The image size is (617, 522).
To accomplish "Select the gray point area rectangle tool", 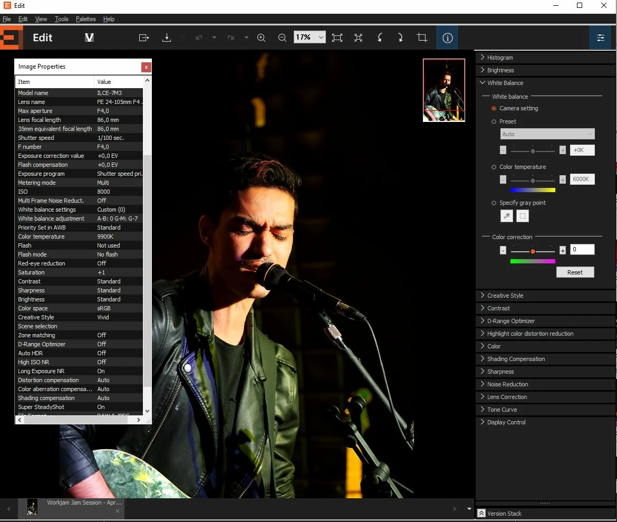I will [x=523, y=216].
